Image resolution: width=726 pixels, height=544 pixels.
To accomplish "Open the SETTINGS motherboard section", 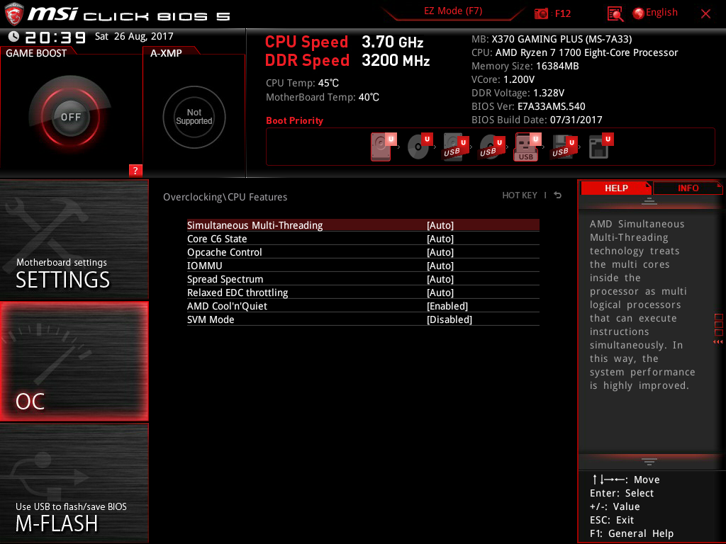I will (x=74, y=239).
